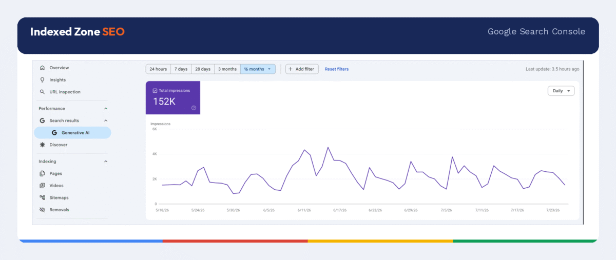The width and height of the screenshot is (616, 260).
Task: Click the Reset filters link
Action: pyautogui.click(x=337, y=69)
